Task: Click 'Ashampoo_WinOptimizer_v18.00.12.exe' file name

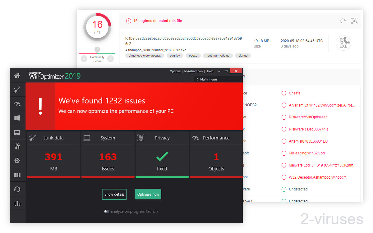Action: click(x=156, y=50)
